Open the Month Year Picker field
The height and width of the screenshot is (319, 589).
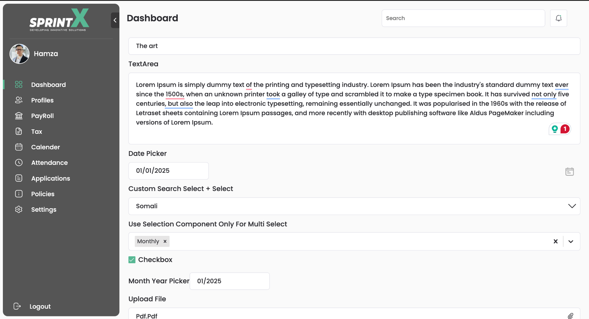click(229, 281)
